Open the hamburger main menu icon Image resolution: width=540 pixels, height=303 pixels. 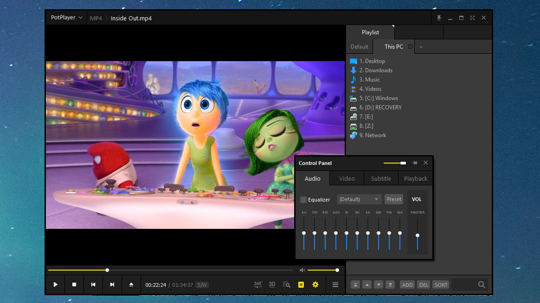click(335, 285)
